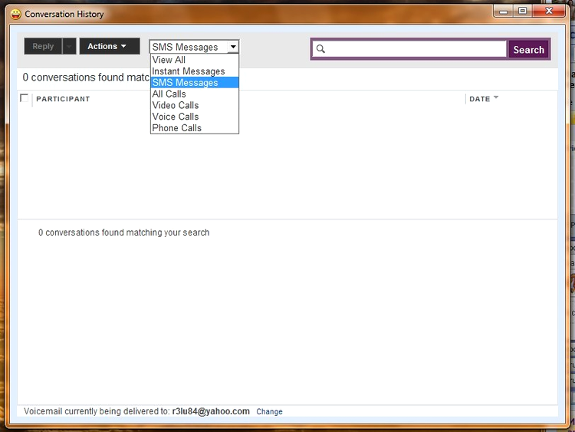Select the highlighted SMS Messages option
The width and height of the screenshot is (575, 432).
pos(195,83)
